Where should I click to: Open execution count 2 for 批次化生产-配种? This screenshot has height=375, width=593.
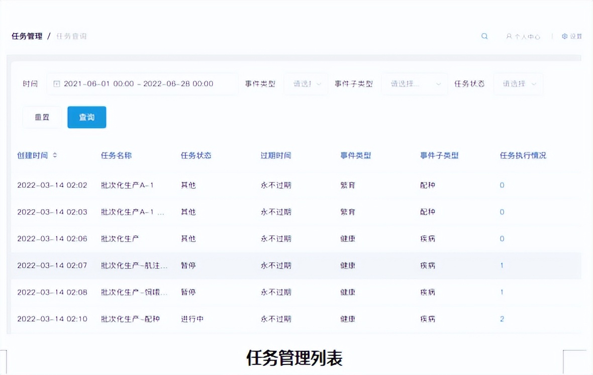click(501, 319)
